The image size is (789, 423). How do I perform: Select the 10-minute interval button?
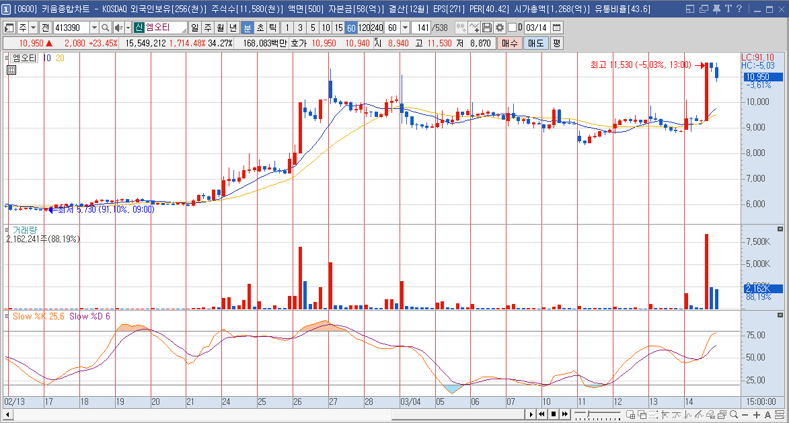(326, 28)
